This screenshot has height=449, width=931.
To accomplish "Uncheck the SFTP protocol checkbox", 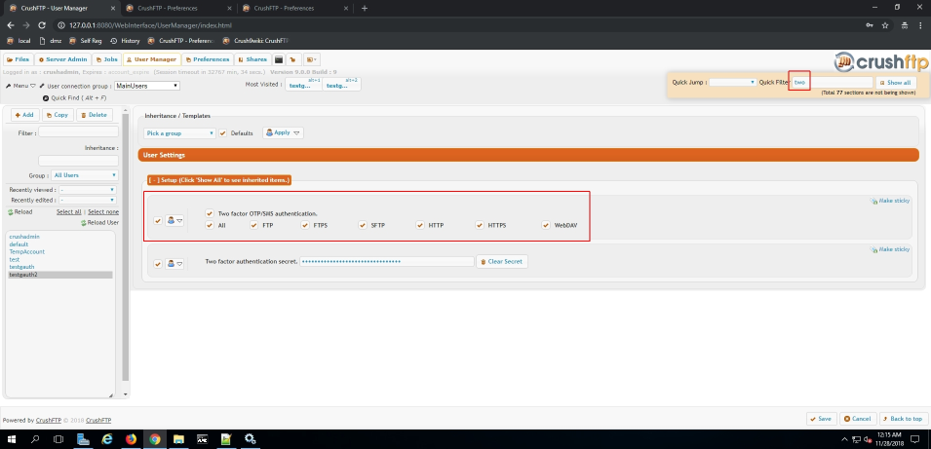I will 363,225.
